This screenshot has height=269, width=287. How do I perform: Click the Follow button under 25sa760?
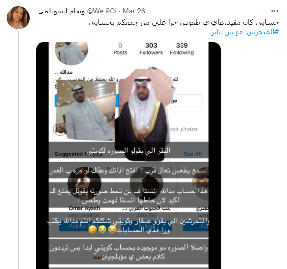pyautogui.click(x=146, y=227)
